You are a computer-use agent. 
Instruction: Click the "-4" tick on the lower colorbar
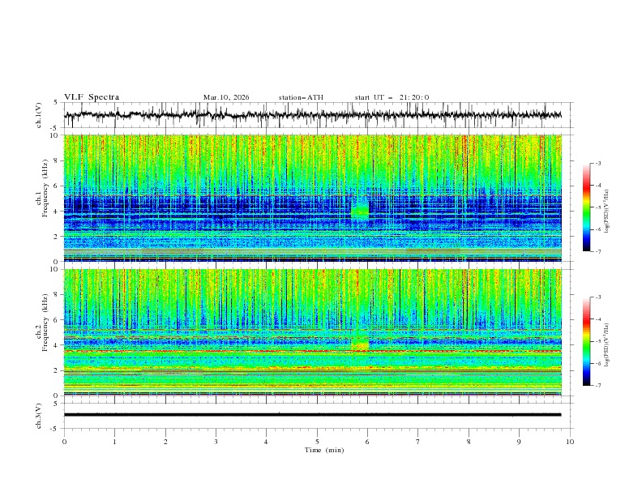coord(597,319)
